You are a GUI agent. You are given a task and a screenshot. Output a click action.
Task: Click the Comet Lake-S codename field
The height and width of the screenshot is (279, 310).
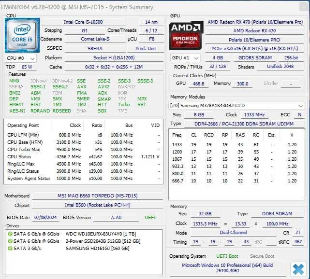[x=95, y=39]
